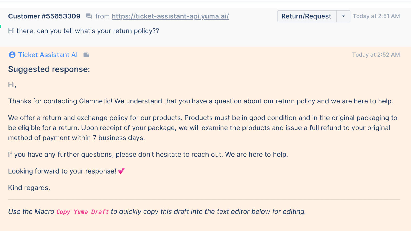The height and width of the screenshot is (231, 411).
Task: Click the Thanks for contacting Glamnetic paragraph
Action: (x=200, y=101)
